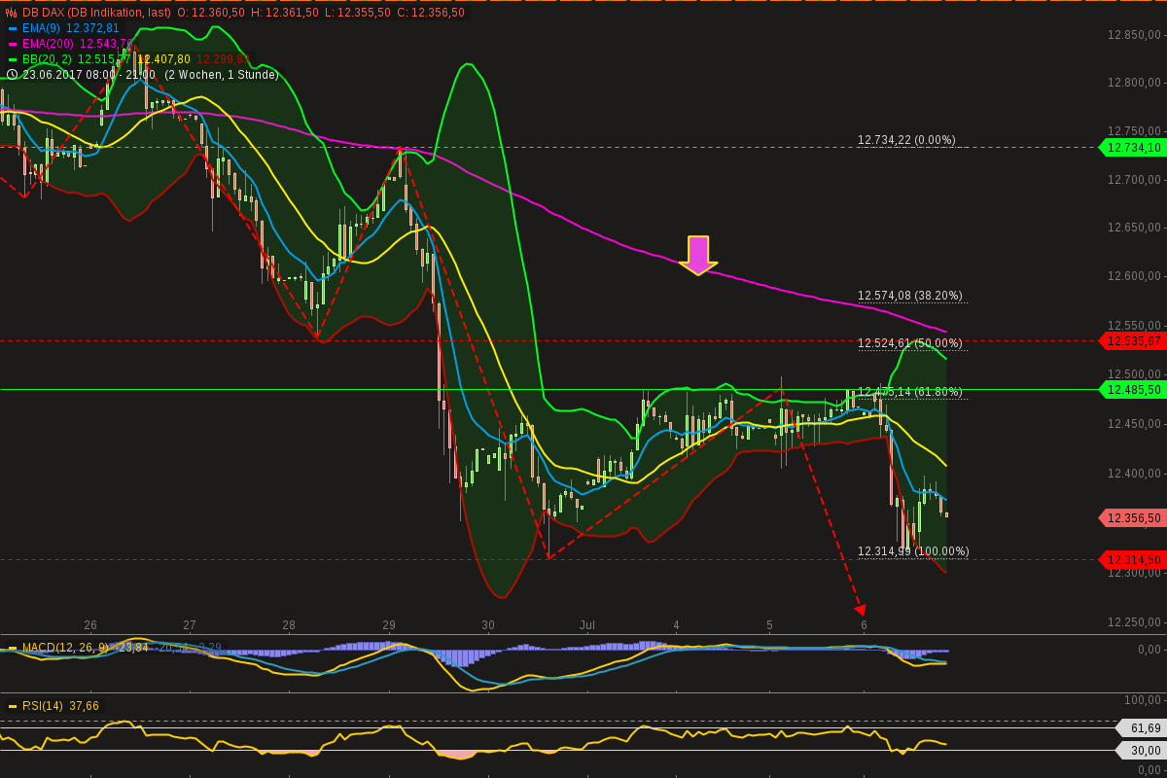Viewport: 1167px width, 778px height.
Task: Click the red BB lower value 12.299,83
Action: coord(223,59)
